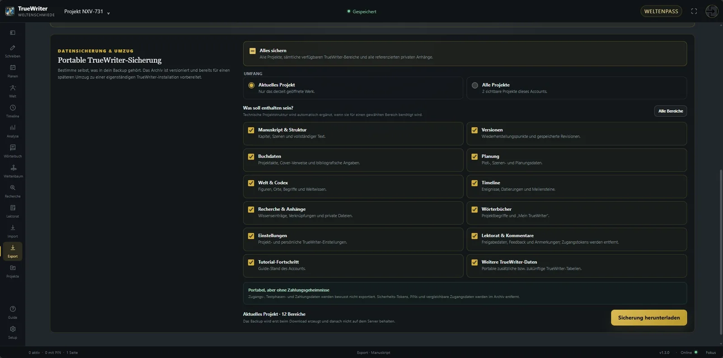723x358 pixels.
Task: Toggle the Alles sichern checkbox
Action: coord(253,51)
